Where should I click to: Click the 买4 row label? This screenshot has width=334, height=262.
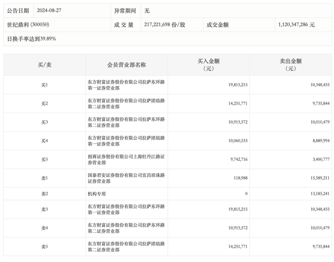click(x=44, y=141)
